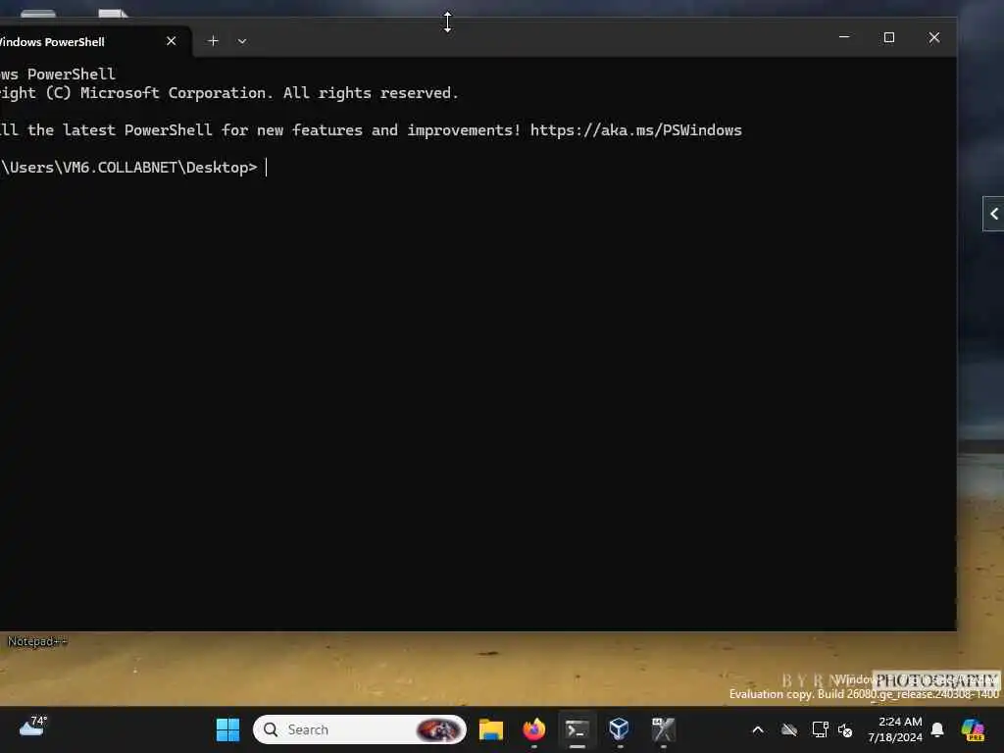The width and height of the screenshot is (1004, 753).
Task: Open VirtualBox cube icon in taskbar
Action: coord(620,729)
